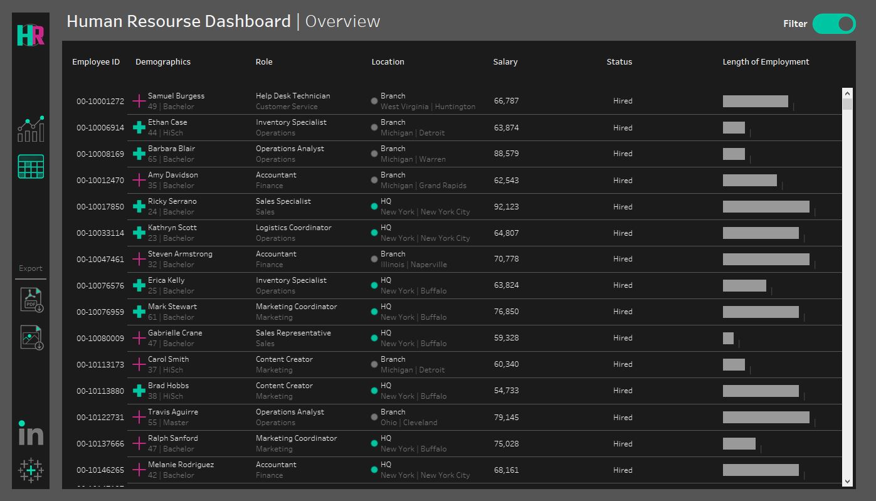Click Travis Aguirre's pink cross icon
Viewport: 876px width, 501px height.
pyautogui.click(x=139, y=417)
